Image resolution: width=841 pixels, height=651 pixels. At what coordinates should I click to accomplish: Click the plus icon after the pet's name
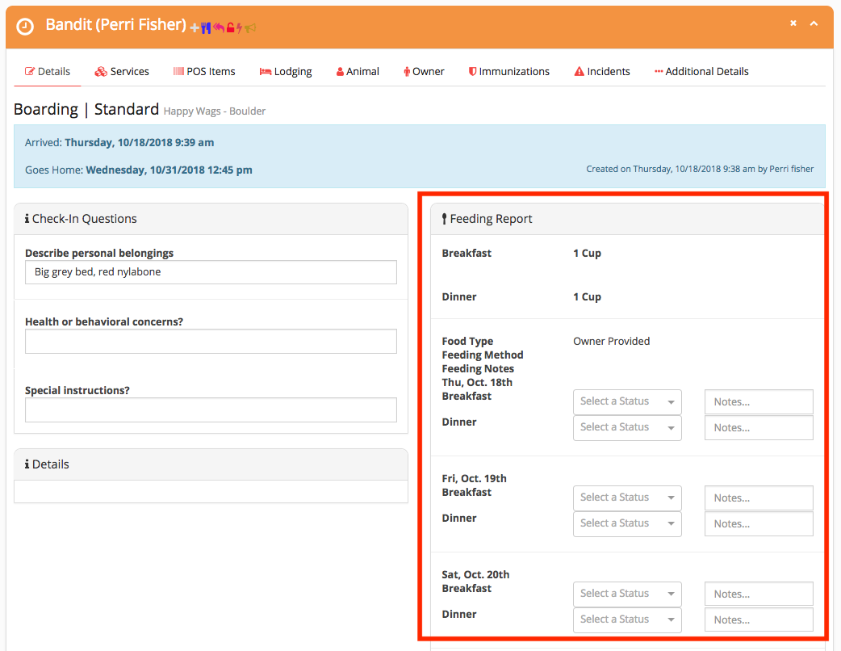click(x=194, y=27)
